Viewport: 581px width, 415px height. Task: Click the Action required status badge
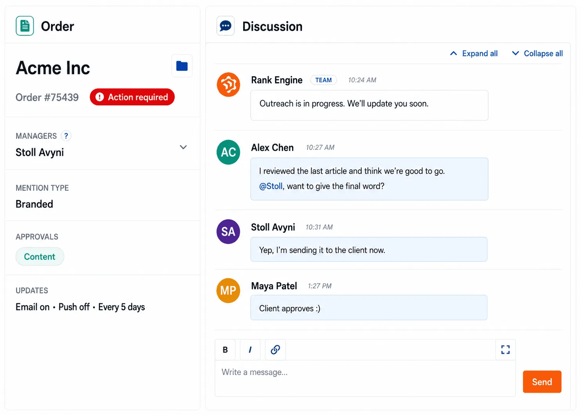click(132, 97)
